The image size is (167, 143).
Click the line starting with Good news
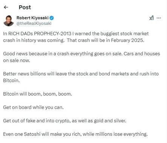pyautogui.click(x=81, y=54)
